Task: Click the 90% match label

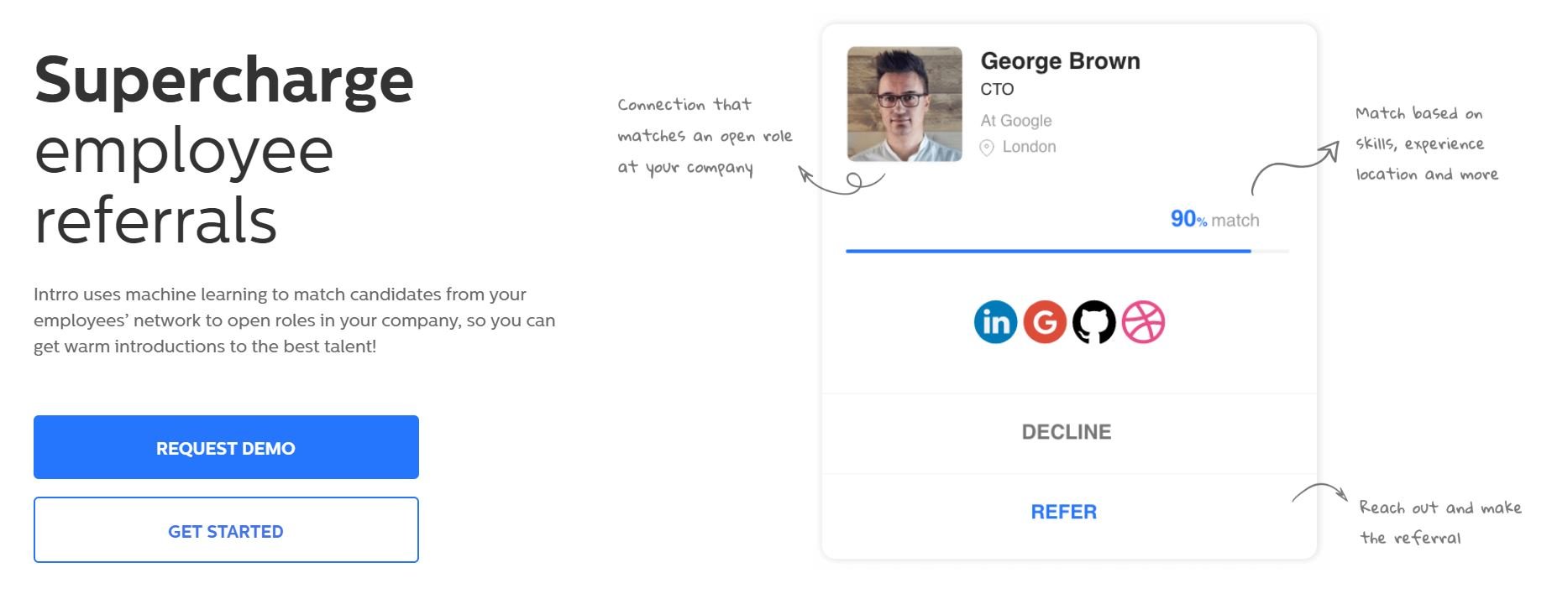Action: [1214, 220]
